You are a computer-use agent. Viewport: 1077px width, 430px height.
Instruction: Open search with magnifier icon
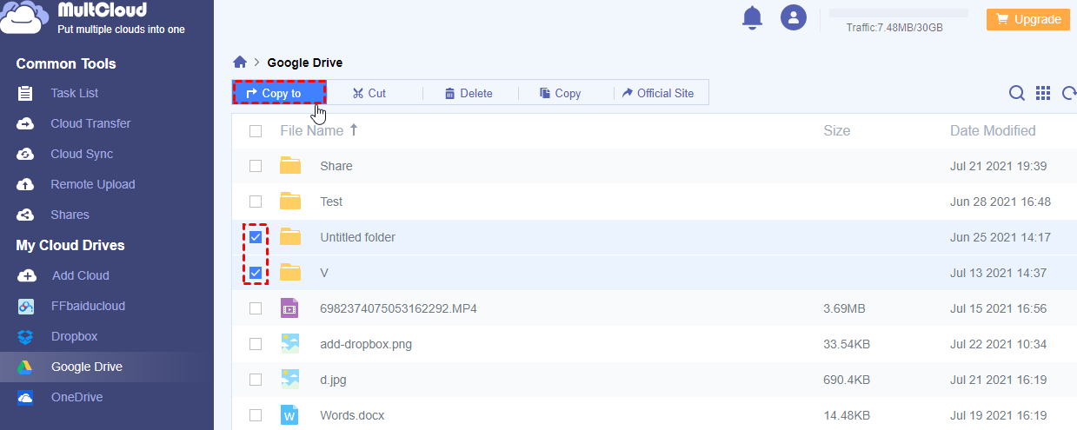point(1016,93)
